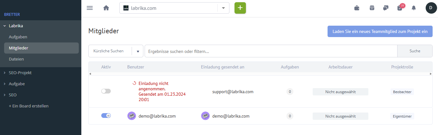Click the green plus add button
The width and height of the screenshot is (438, 135).
[x=240, y=8]
